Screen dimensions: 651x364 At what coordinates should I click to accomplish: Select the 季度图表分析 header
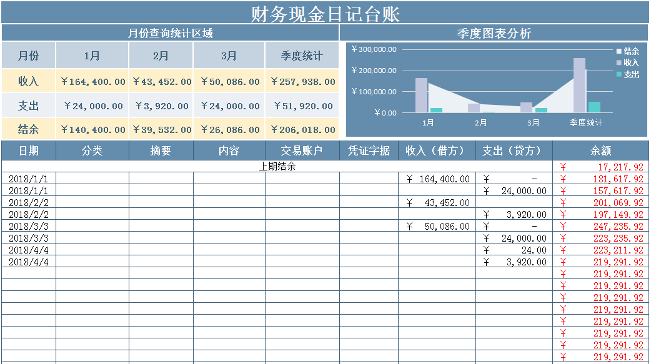494,33
